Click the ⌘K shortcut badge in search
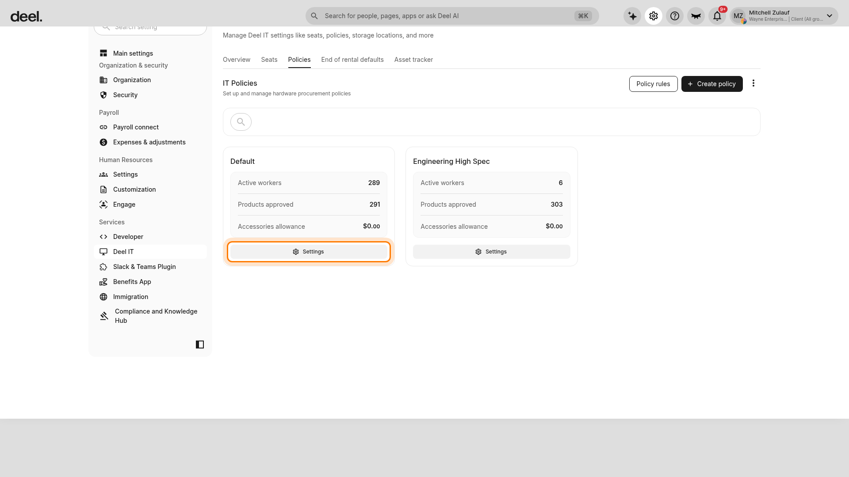849x477 pixels. pos(583,16)
